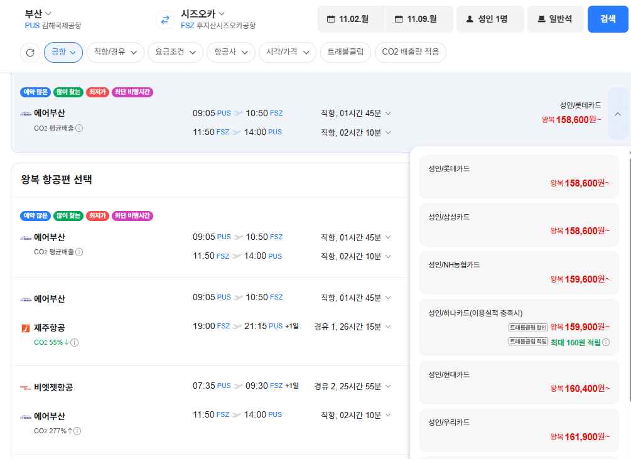Click 비엣젯항공 airline logo
631x459 pixels.
[x=26, y=388]
